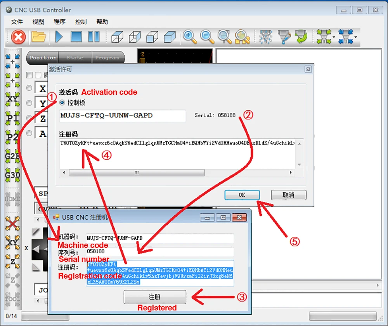Expand dropdown arrow beside blue-arrows toolbar icon
Screen dimensions: 388x326
pyautogui.click(x=355, y=37)
